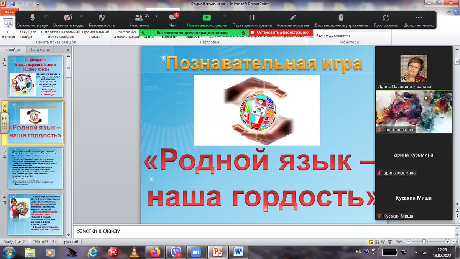Pause sharing with Пауза демонстрации
The width and height of the screenshot is (460, 259).
pos(252,21)
